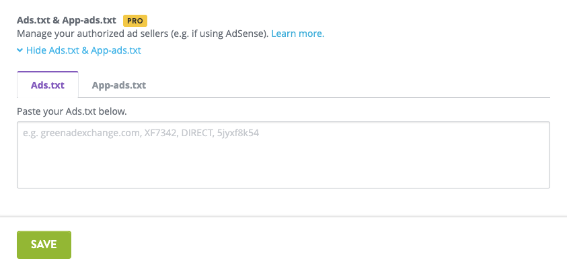Collapse the Ads.txt & App-ads.txt section
Image resolution: width=567 pixels, height=271 pixels.
(79, 50)
